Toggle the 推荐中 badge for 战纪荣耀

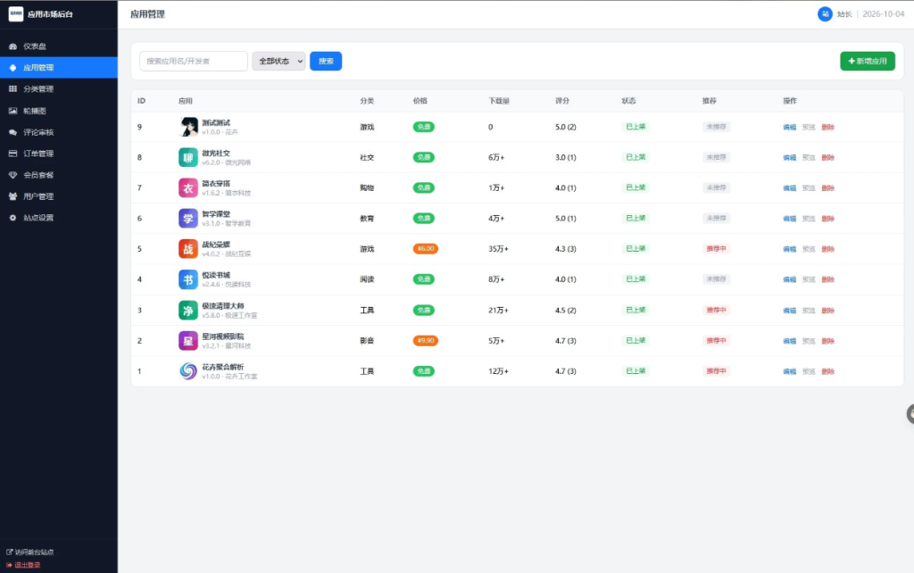(x=717, y=249)
